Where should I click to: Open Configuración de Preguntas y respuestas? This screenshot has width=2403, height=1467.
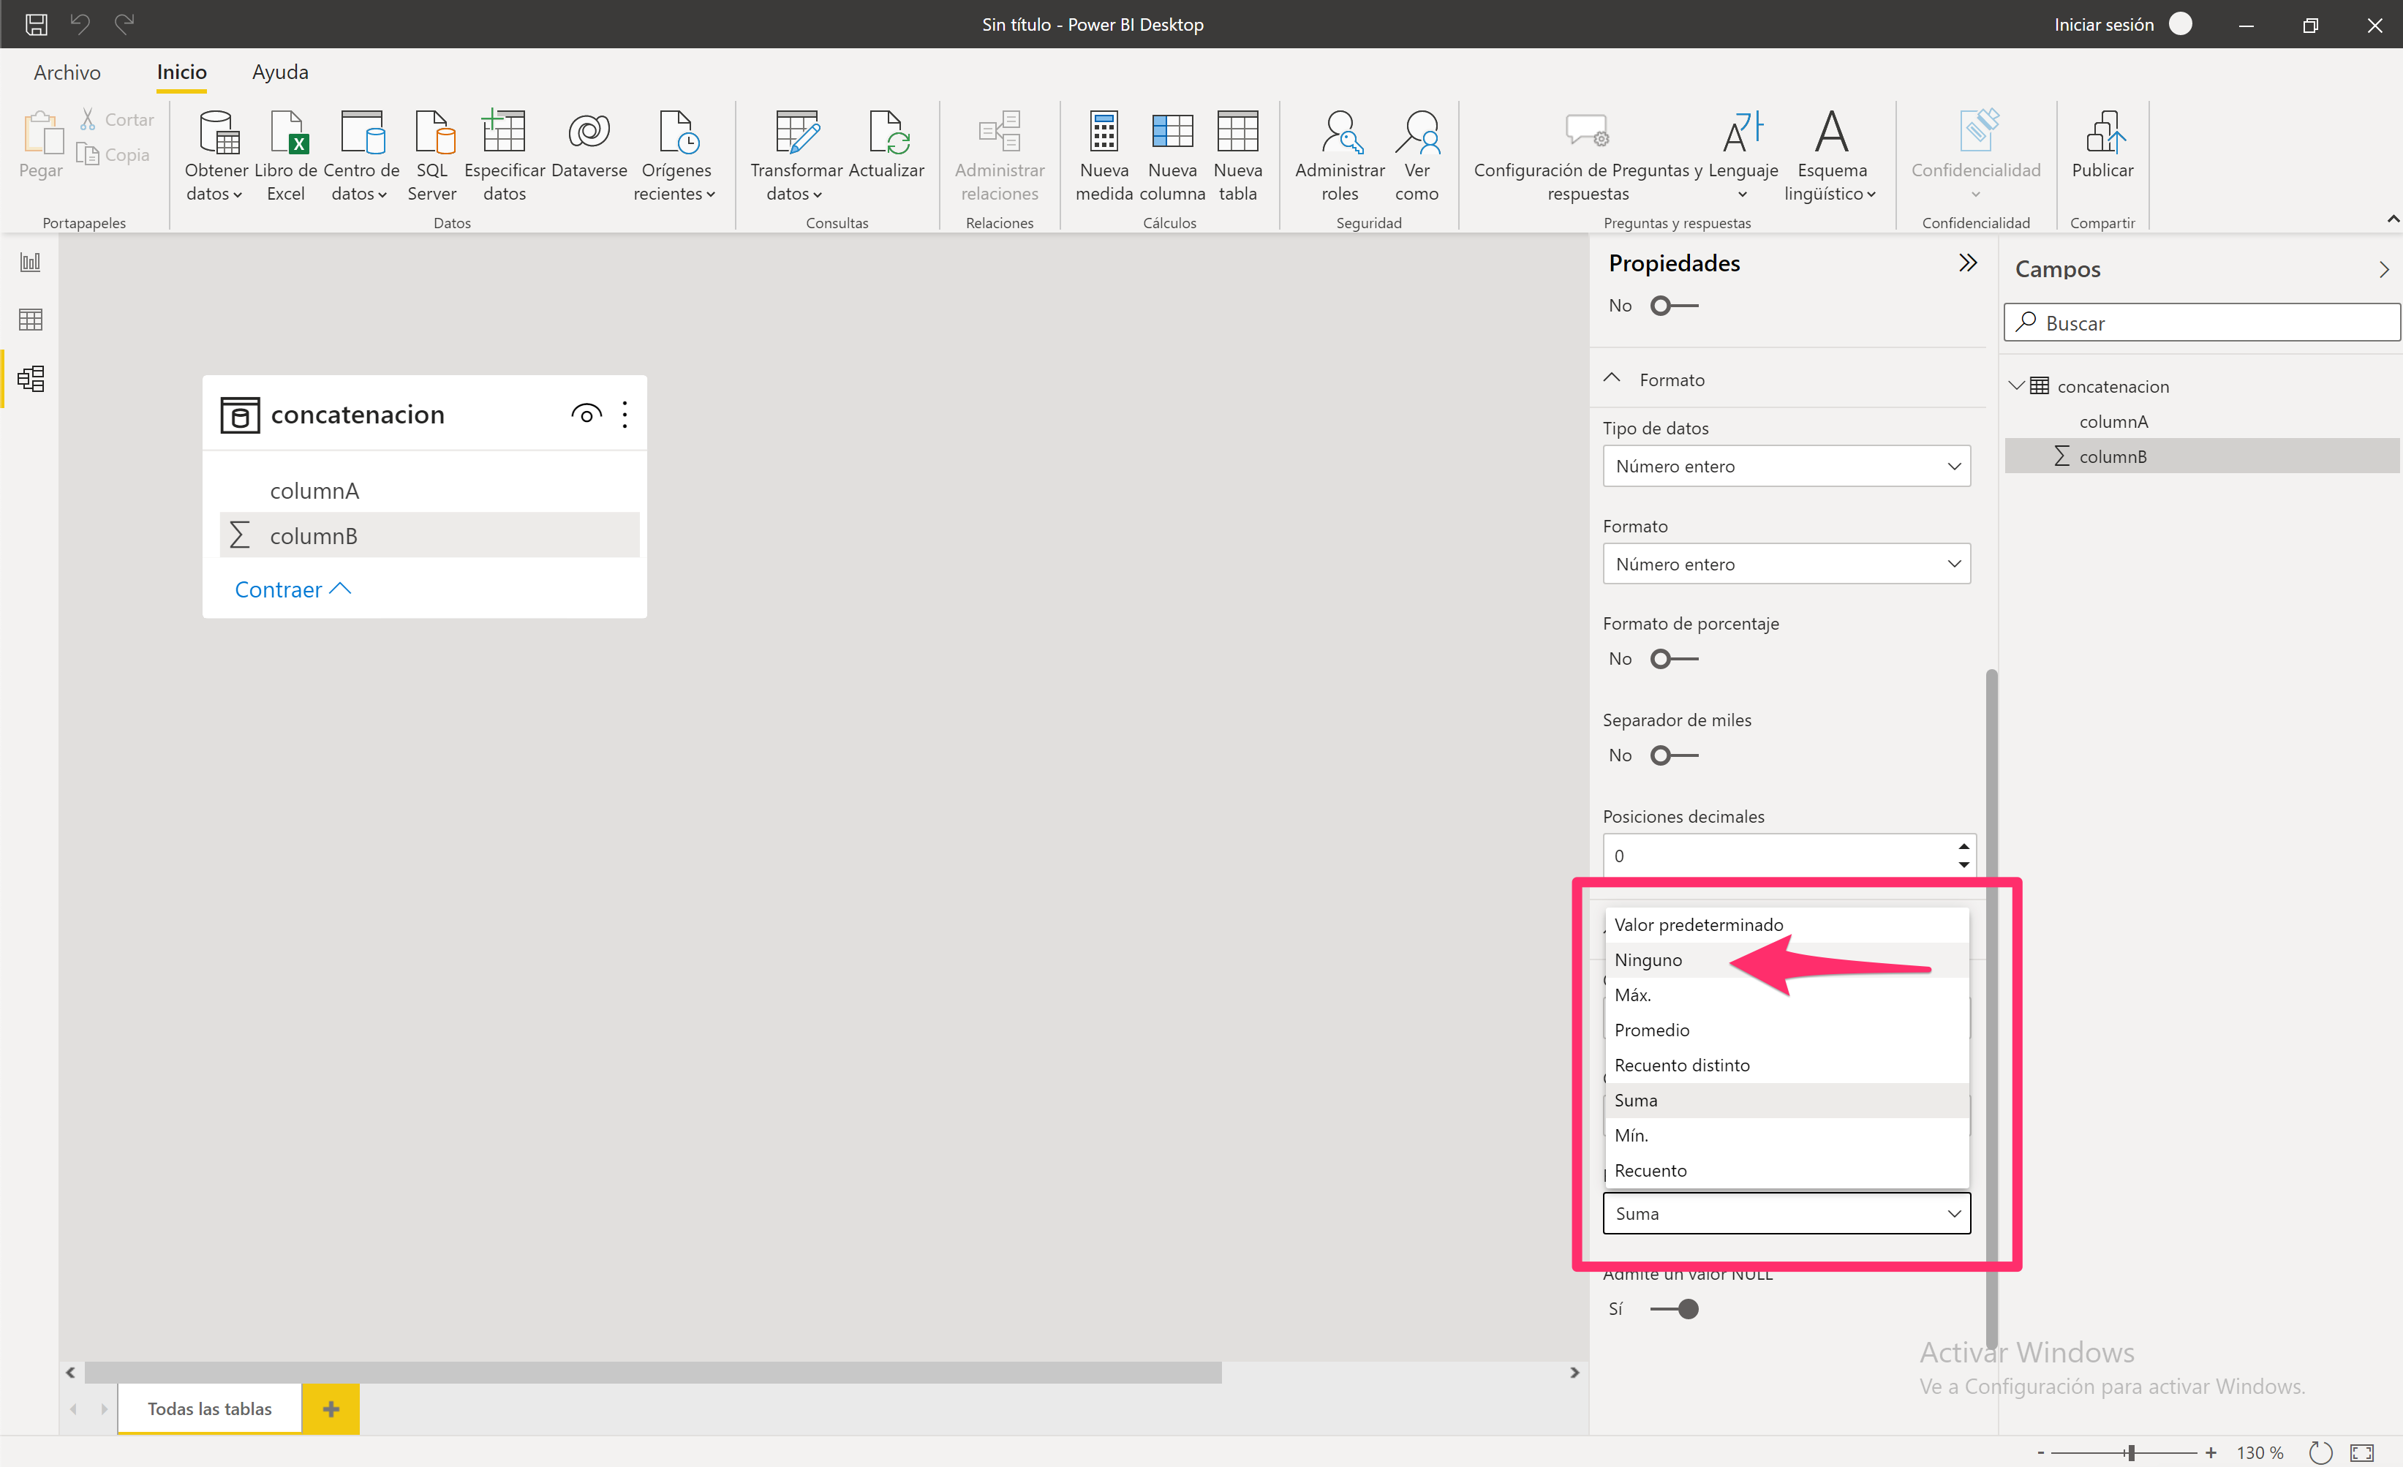point(1588,154)
